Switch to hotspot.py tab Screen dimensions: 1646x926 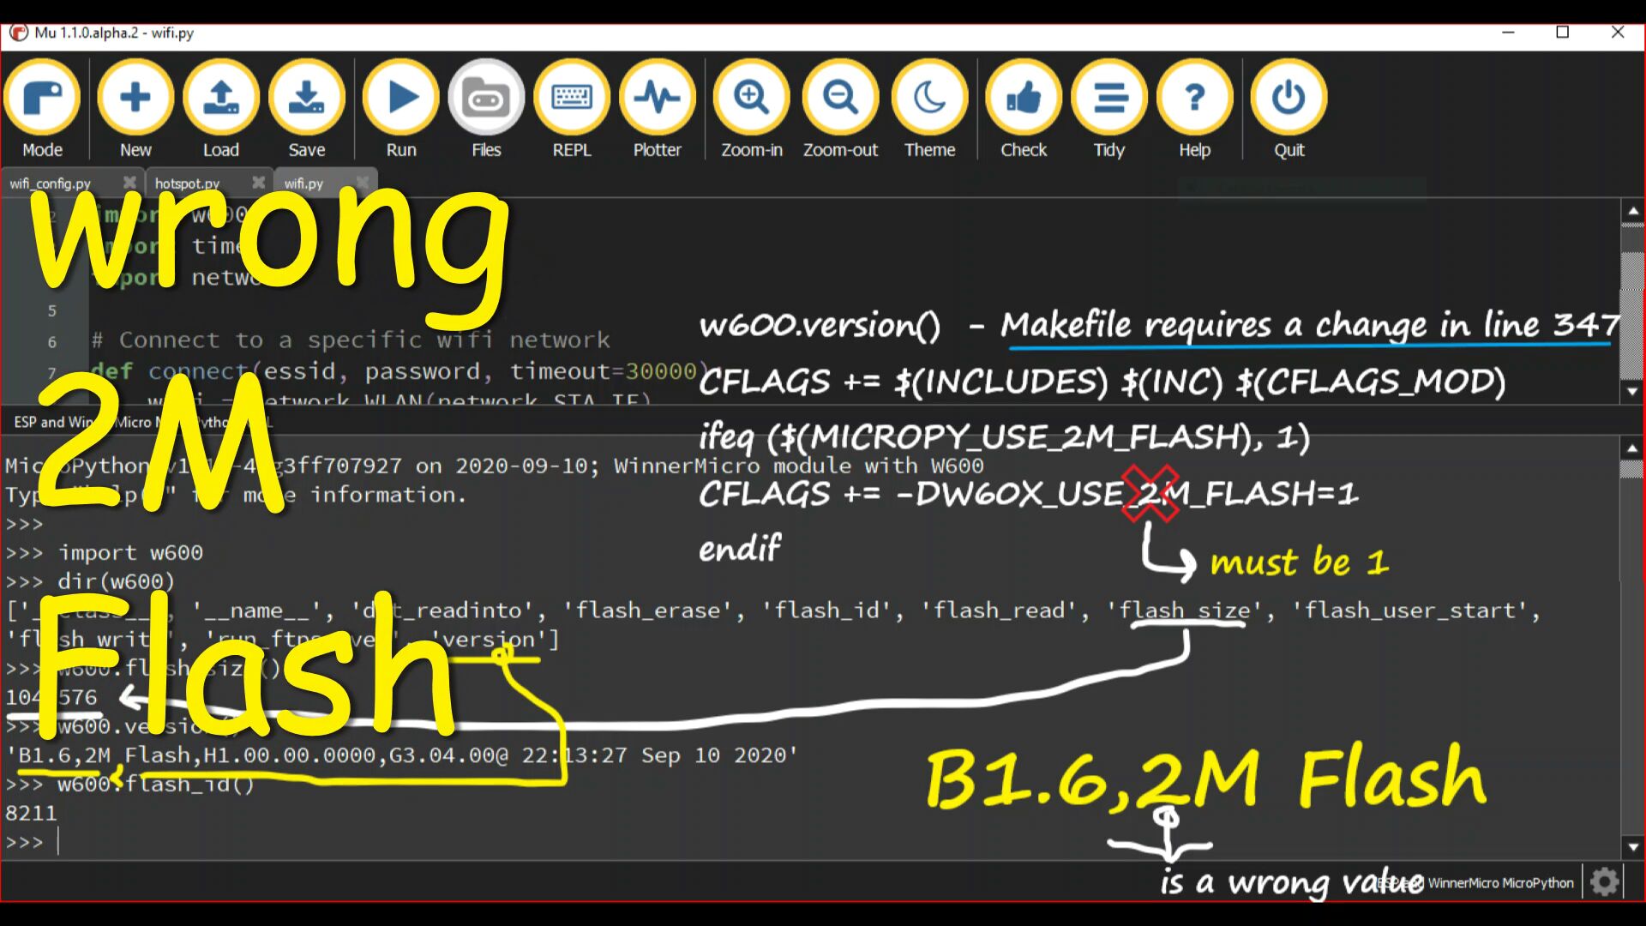pyautogui.click(x=187, y=182)
